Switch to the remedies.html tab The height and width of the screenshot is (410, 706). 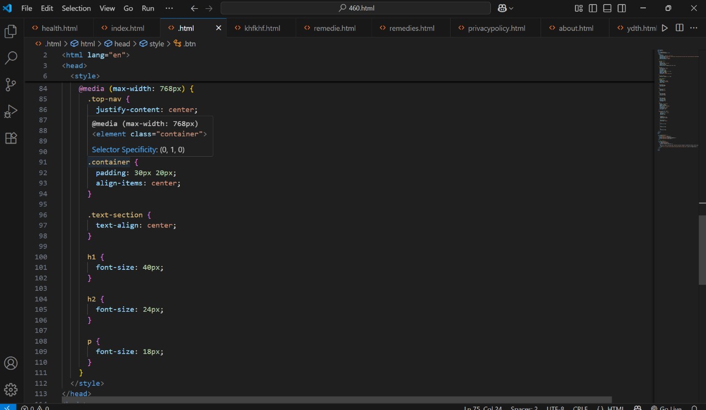coord(411,28)
